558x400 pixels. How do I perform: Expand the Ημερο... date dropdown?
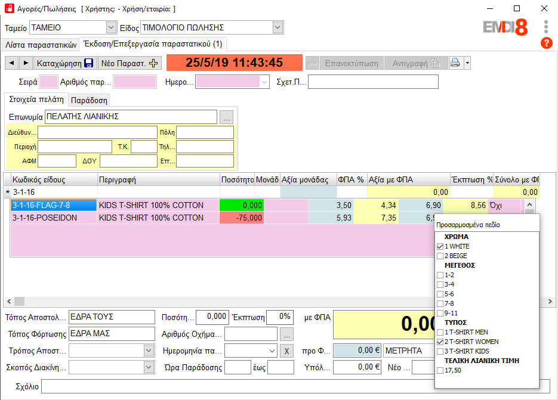tap(264, 82)
